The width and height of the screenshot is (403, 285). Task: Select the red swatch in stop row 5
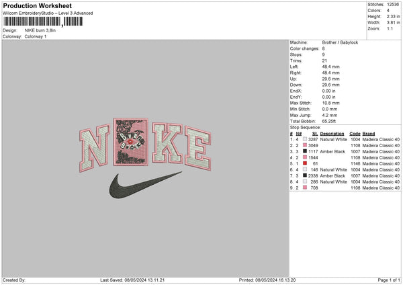[x=305, y=163]
